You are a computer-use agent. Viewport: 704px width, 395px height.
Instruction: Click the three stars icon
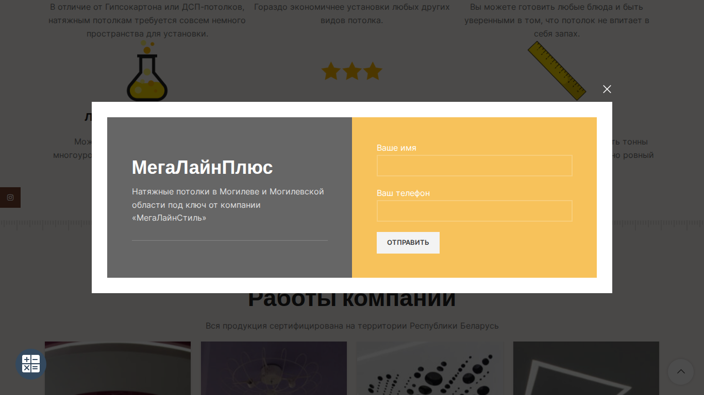pos(352,71)
